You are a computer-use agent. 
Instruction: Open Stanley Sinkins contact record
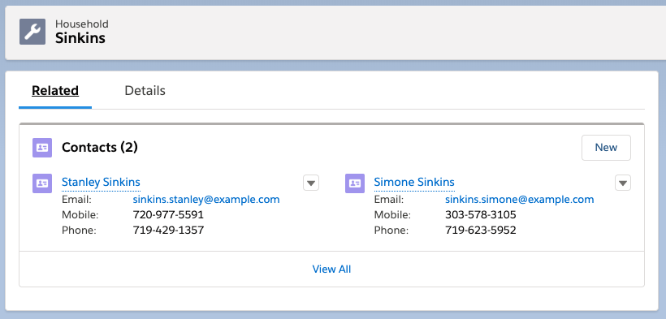[101, 182]
